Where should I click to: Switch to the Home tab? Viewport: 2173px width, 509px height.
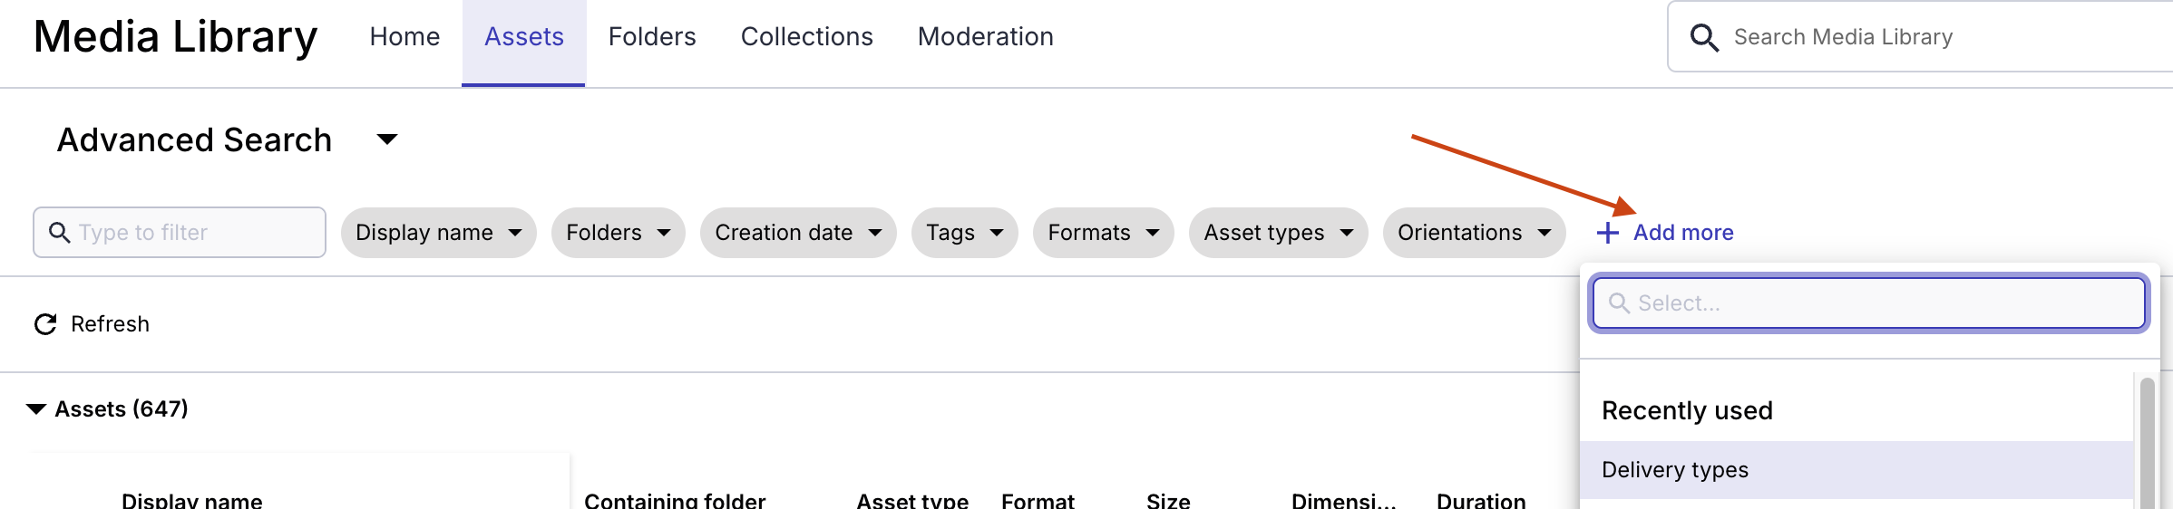(x=404, y=37)
